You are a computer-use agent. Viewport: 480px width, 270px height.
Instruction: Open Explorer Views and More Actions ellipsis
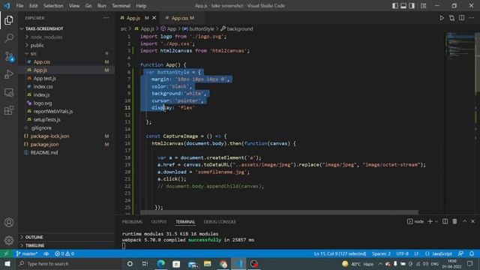(106, 18)
